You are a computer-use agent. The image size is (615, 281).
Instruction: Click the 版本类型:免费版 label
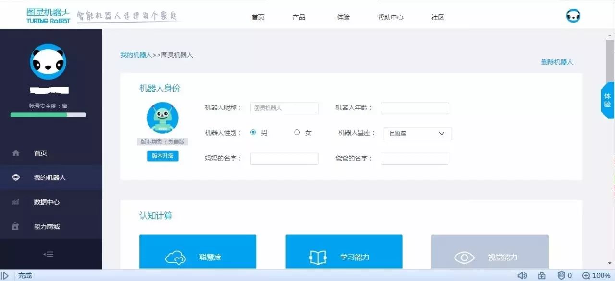point(162,142)
